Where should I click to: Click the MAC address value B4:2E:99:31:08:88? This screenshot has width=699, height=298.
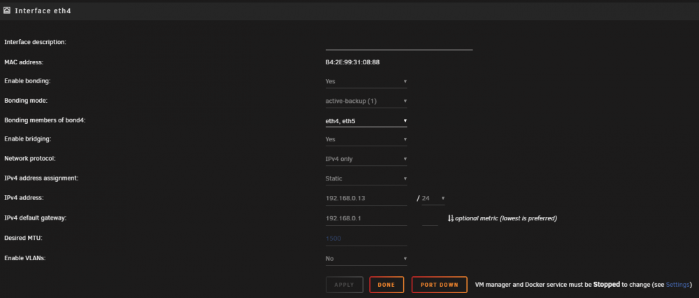point(352,62)
